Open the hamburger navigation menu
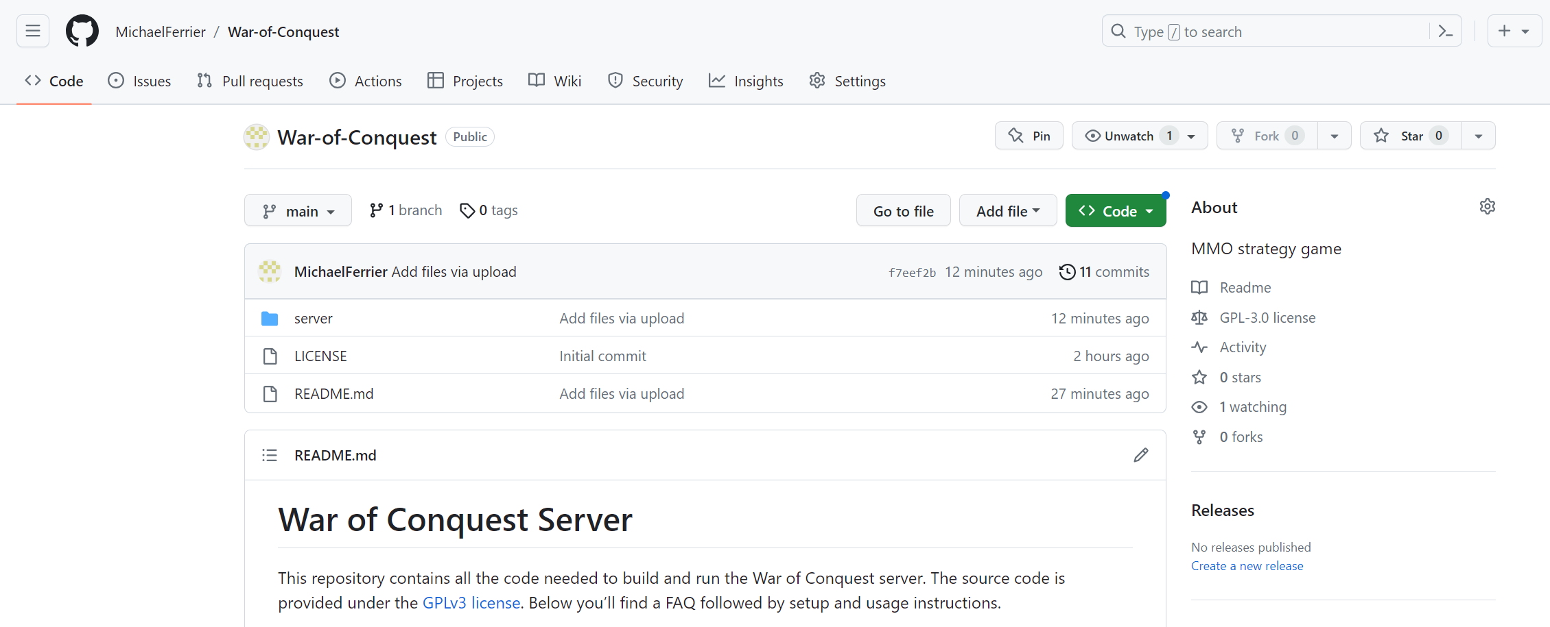 [33, 32]
